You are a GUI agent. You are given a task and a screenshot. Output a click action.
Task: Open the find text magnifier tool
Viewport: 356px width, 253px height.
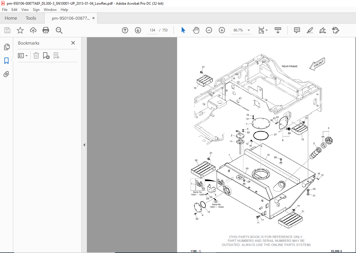59,30
